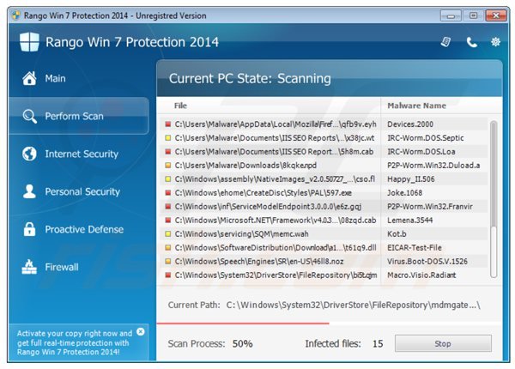Image resolution: width=515 pixels, height=369 pixels.
Task: Click the activate your copy message
Action: coord(74,342)
